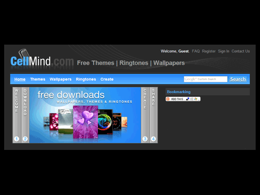
Task: Focus the Google Custom Search field
Action: point(205,79)
